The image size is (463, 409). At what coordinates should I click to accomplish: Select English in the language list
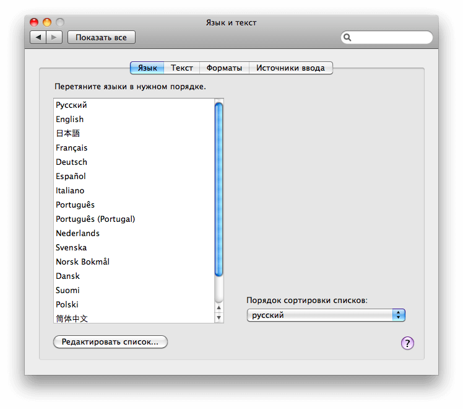click(134, 120)
